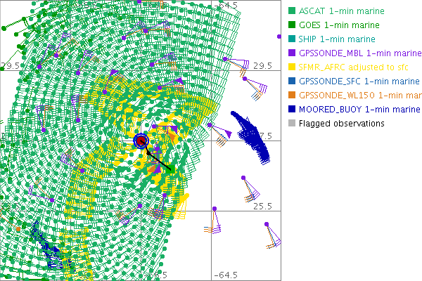This screenshot has height=281, width=422.
Task: Pick the purple GPSSONDE_MBL legend swatch
Action: [x=292, y=53]
